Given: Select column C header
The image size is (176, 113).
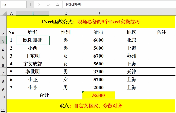Looking at the screenshot, I should pos(66,13).
